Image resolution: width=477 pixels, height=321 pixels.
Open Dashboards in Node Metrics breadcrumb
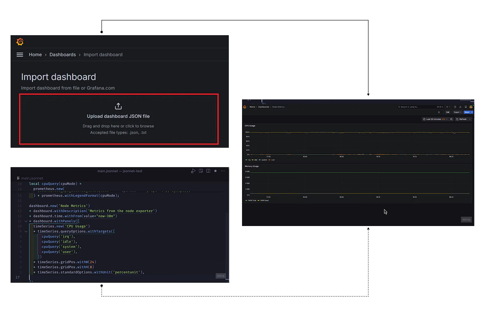click(264, 107)
